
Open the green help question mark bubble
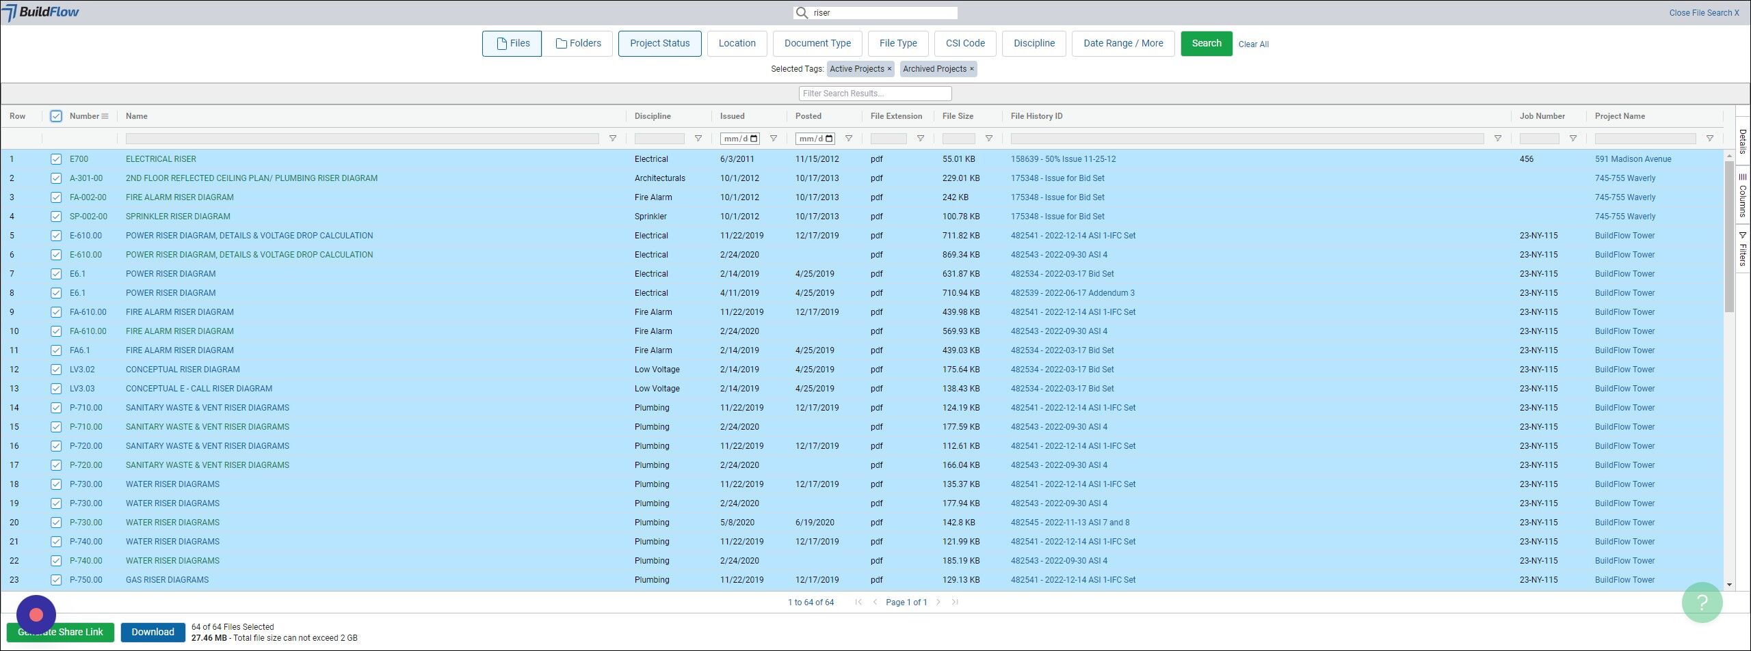pos(1701,602)
